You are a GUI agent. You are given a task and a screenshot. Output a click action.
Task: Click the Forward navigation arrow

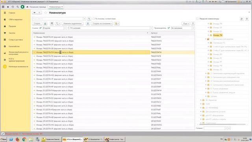pyautogui.click(x=39, y=13)
